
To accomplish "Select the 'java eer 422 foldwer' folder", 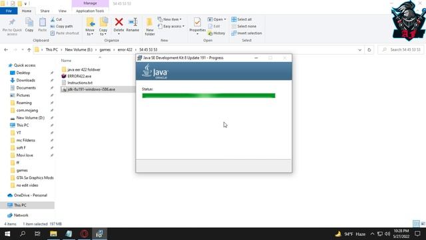I will coord(84,69).
